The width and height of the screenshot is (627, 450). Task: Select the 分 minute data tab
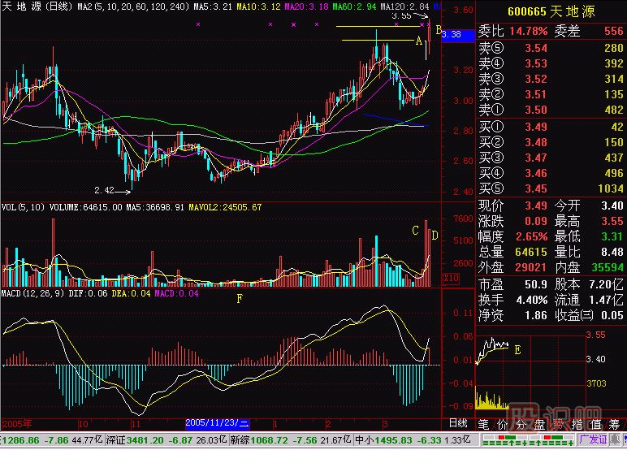tap(521, 423)
